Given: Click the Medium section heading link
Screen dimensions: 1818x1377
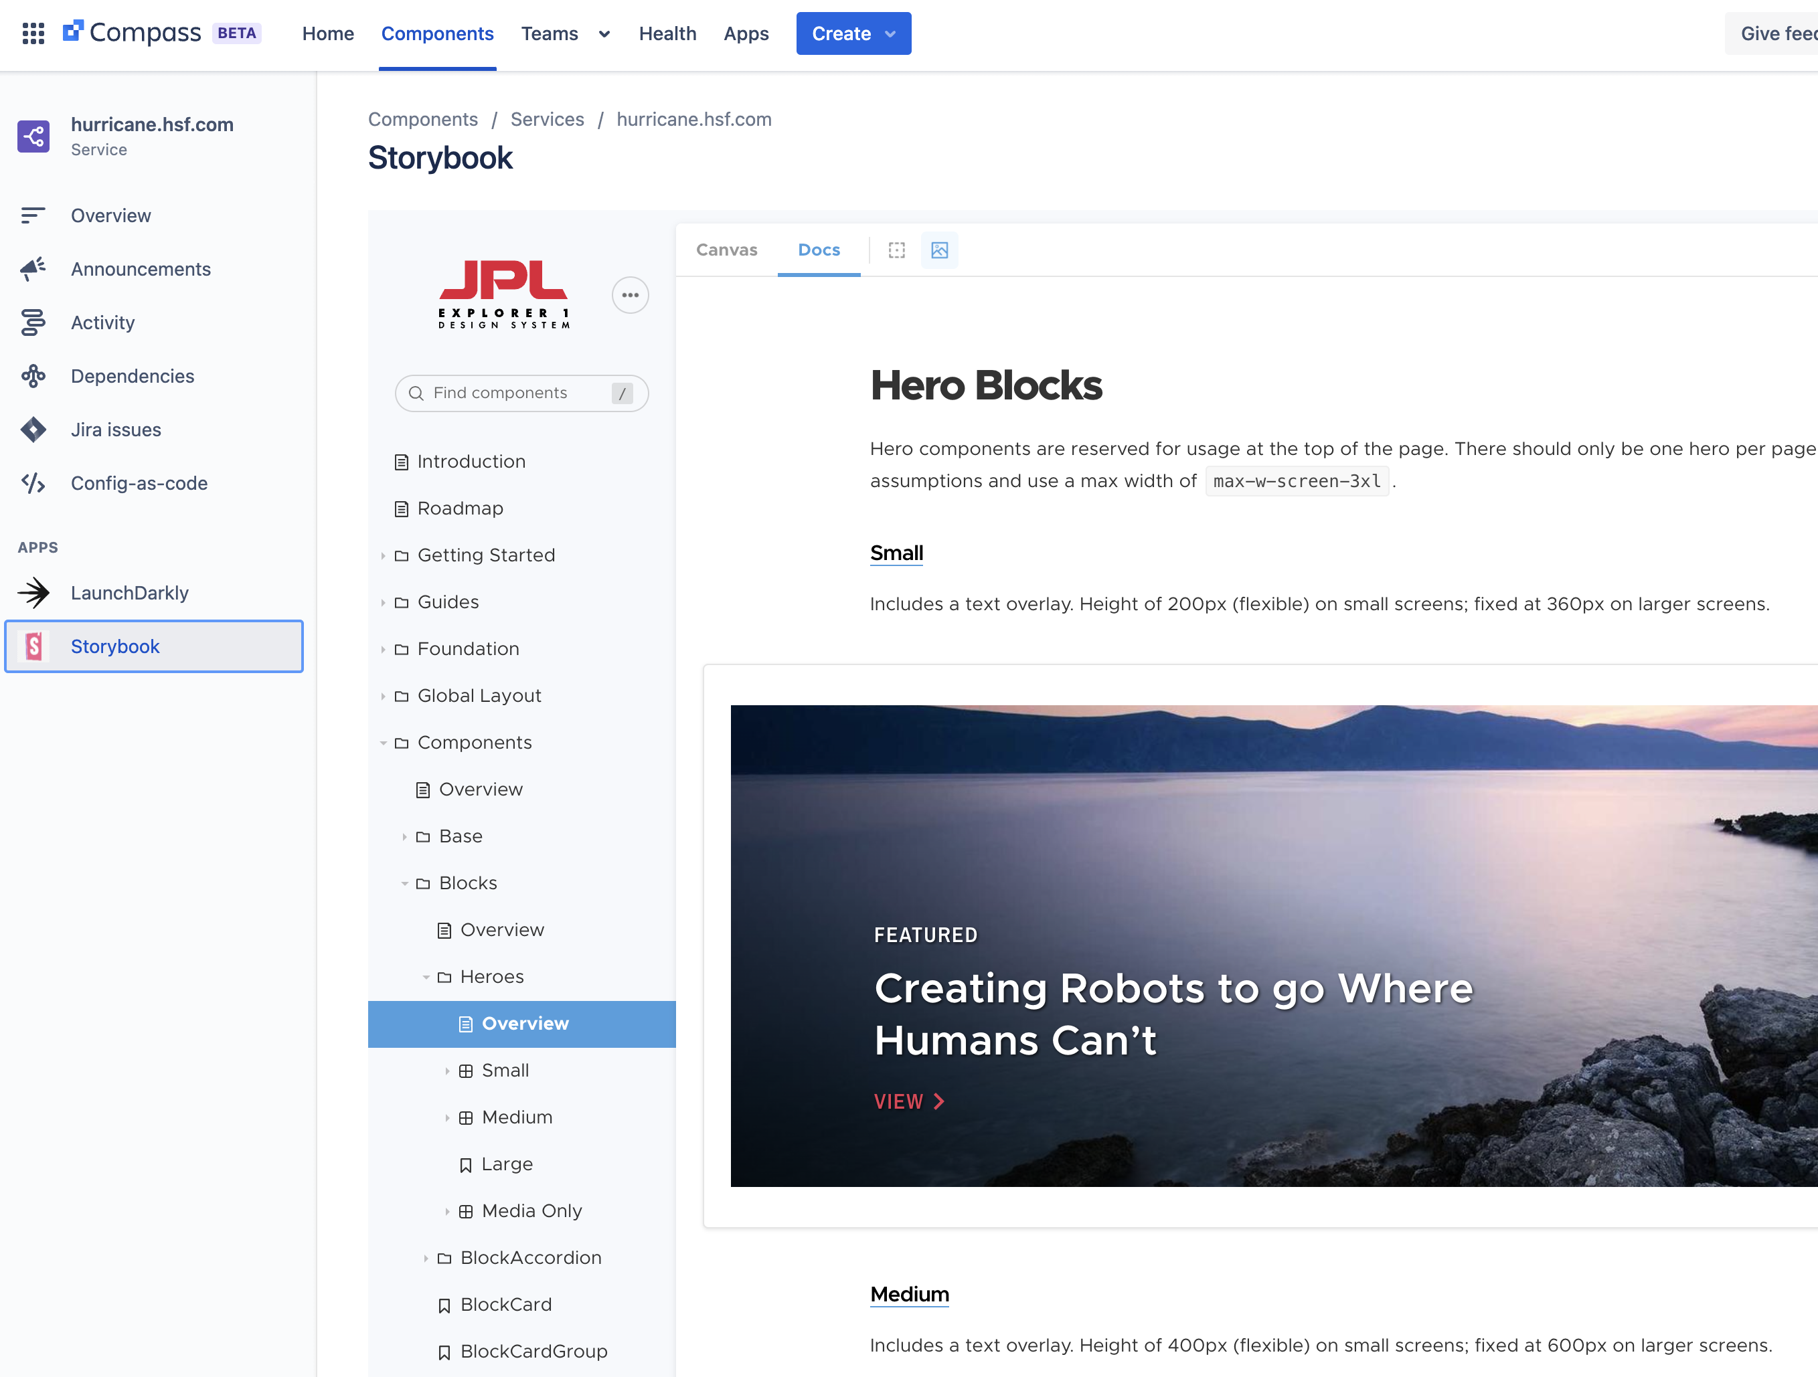Looking at the screenshot, I should (909, 1294).
